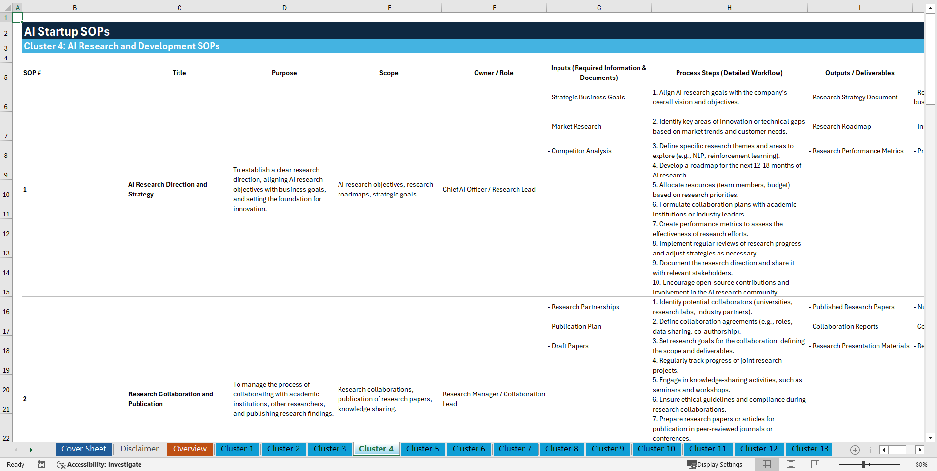Image resolution: width=937 pixels, height=471 pixels.
Task: Expand the hidden sheets ellipsis menu
Action: pyautogui.click(x=839, y=450)
